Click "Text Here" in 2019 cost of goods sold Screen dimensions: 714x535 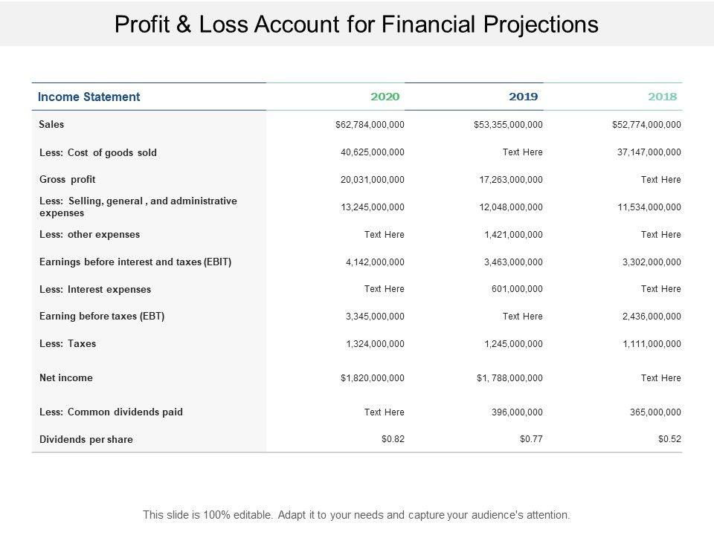tap(522, 152)
